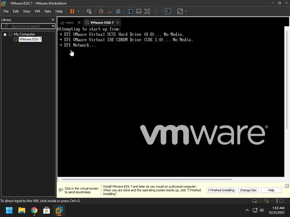The image size is (290, 217).
Task: Open the library search dropdown arrow
Action: 53,26
